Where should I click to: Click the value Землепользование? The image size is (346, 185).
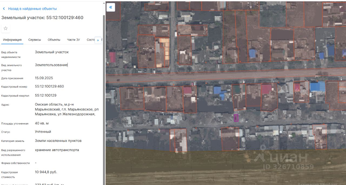[51, 65]
